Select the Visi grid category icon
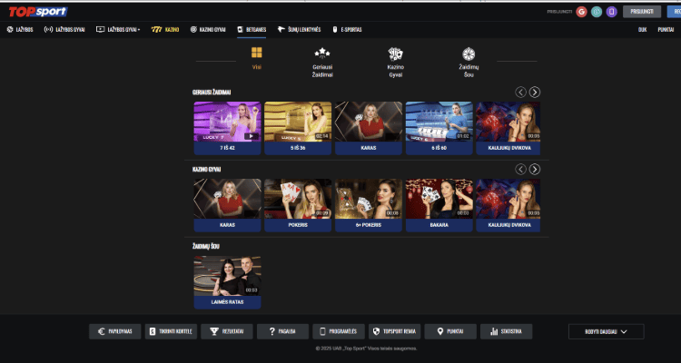The image size is (681, 363). [x=256, y=54]
